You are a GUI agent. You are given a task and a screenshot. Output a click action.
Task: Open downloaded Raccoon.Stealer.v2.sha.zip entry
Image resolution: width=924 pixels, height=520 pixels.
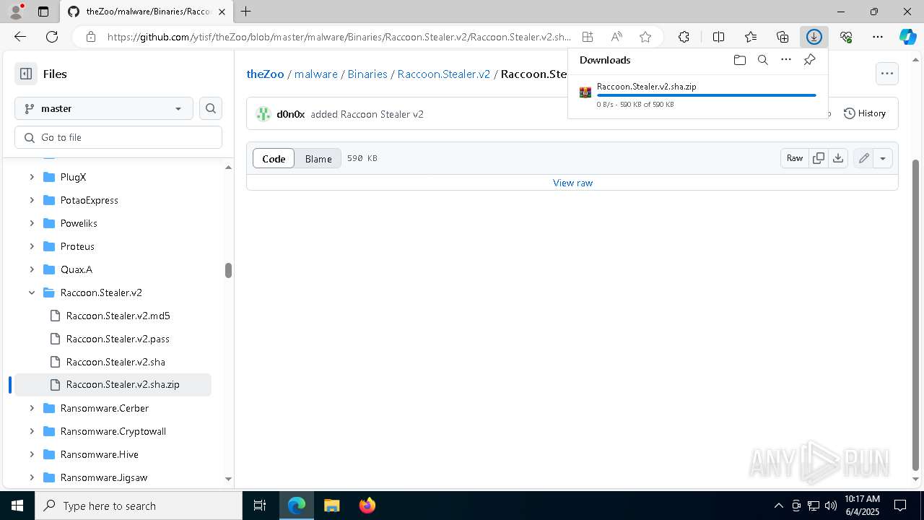646,87
